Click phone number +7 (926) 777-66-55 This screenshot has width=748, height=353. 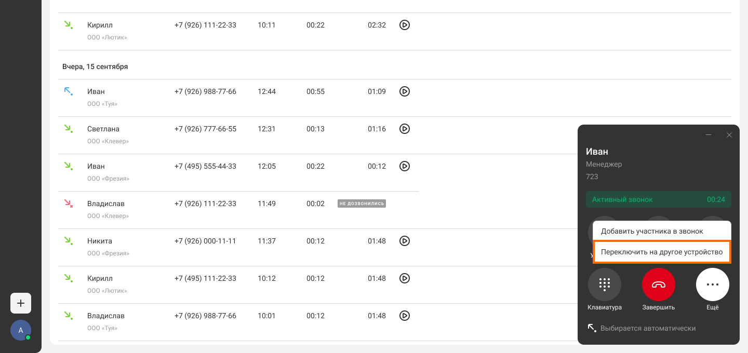(x=205, y=129)
